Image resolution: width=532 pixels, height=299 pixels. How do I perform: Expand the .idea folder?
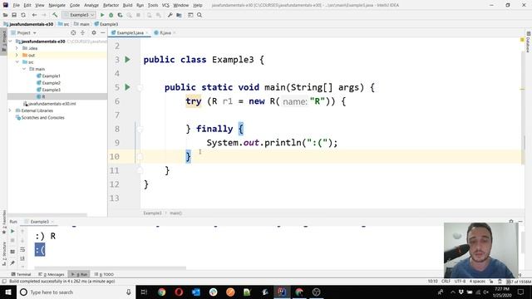point(17,48)
